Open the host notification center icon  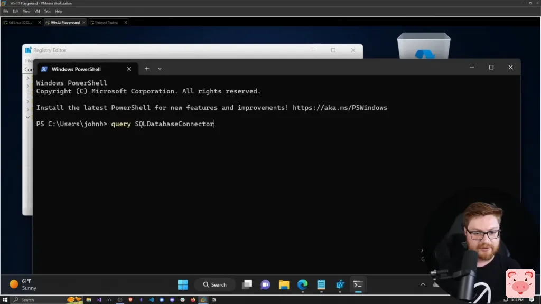click(x=531, y=300)
